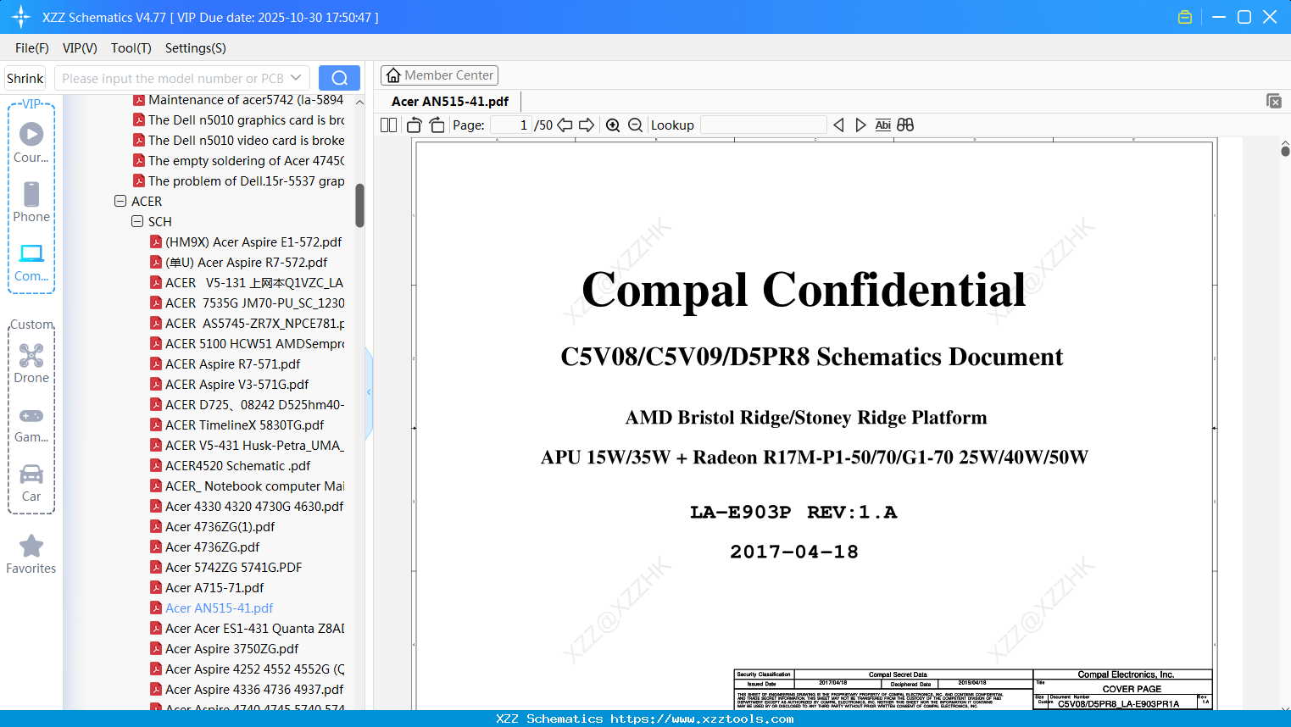Click the blue search button
The image size is (1291, 727).
(x=339, y=78)
